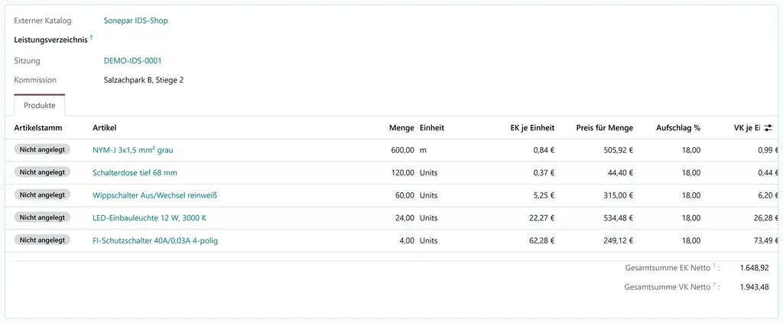Select quantity 600,00 in NYM-J row
This screenshot has width=783, height=323.
[402, 149]
